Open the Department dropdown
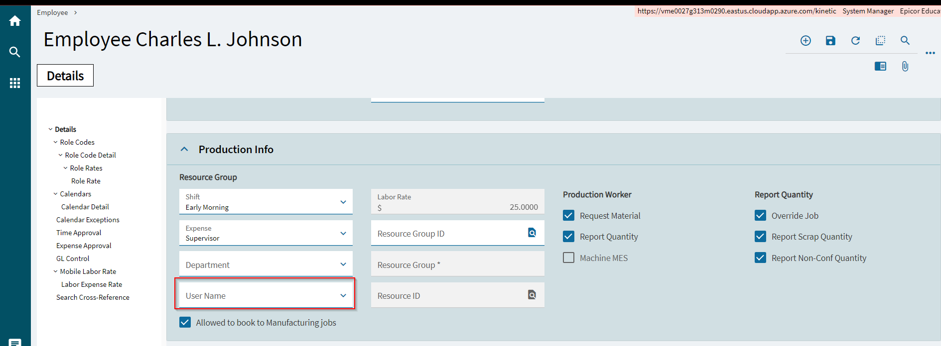 coord(343,264)
